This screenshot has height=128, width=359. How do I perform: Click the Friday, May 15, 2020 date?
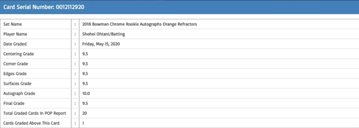[x=101, y=44]
